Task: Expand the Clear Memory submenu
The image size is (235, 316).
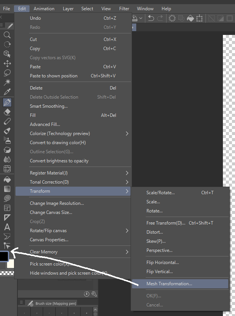Action: coord(73,252)
